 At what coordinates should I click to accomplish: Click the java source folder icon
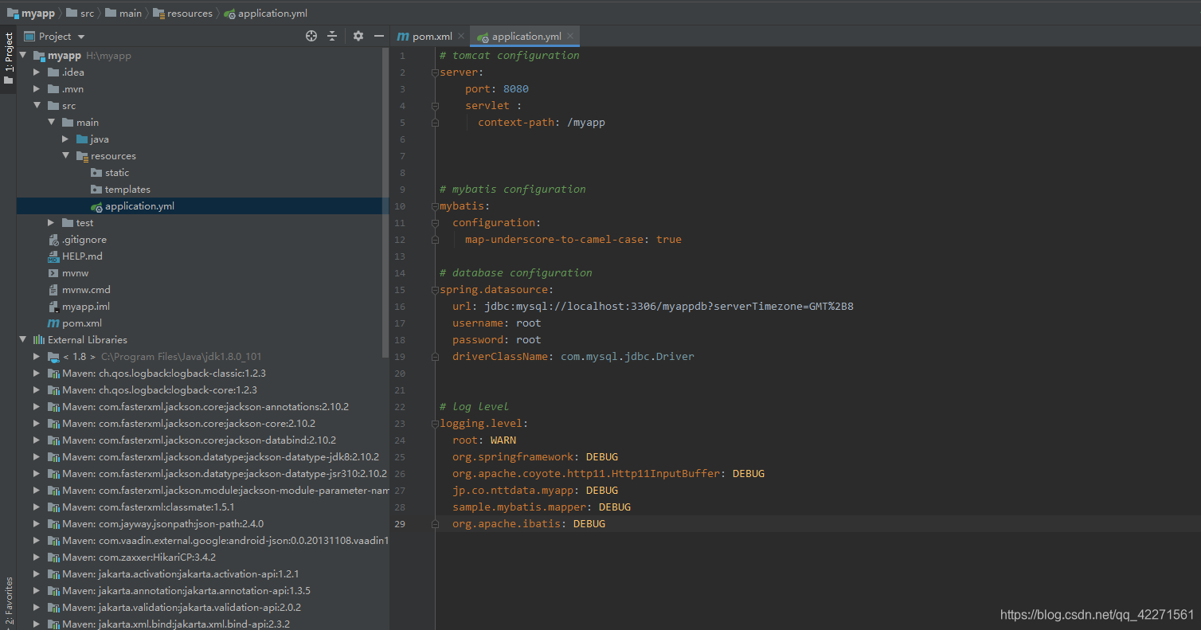[x=82, y=139]
